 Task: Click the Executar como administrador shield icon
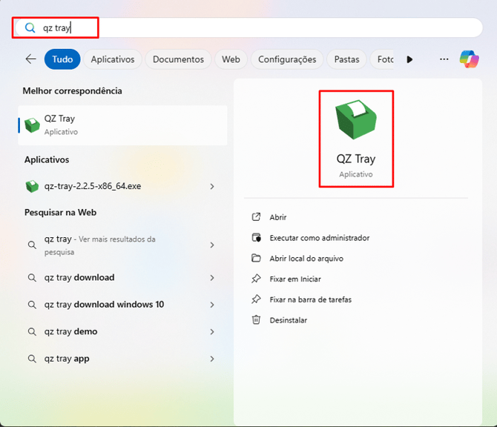pos(256,238)
